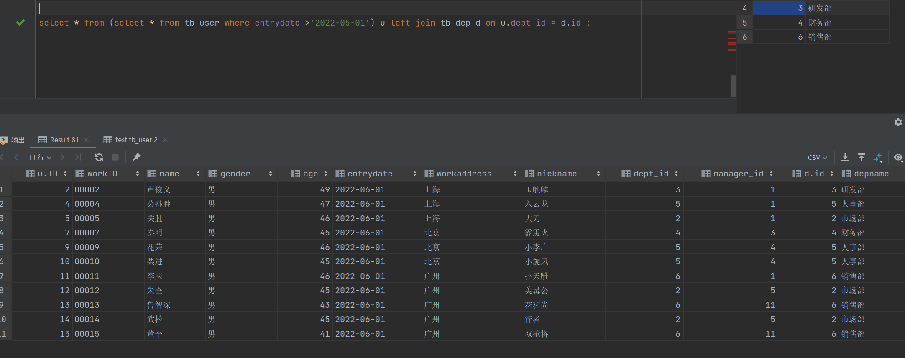
Task: Toggle sort arrows on the manager_id column
Action: pos(771,174)
